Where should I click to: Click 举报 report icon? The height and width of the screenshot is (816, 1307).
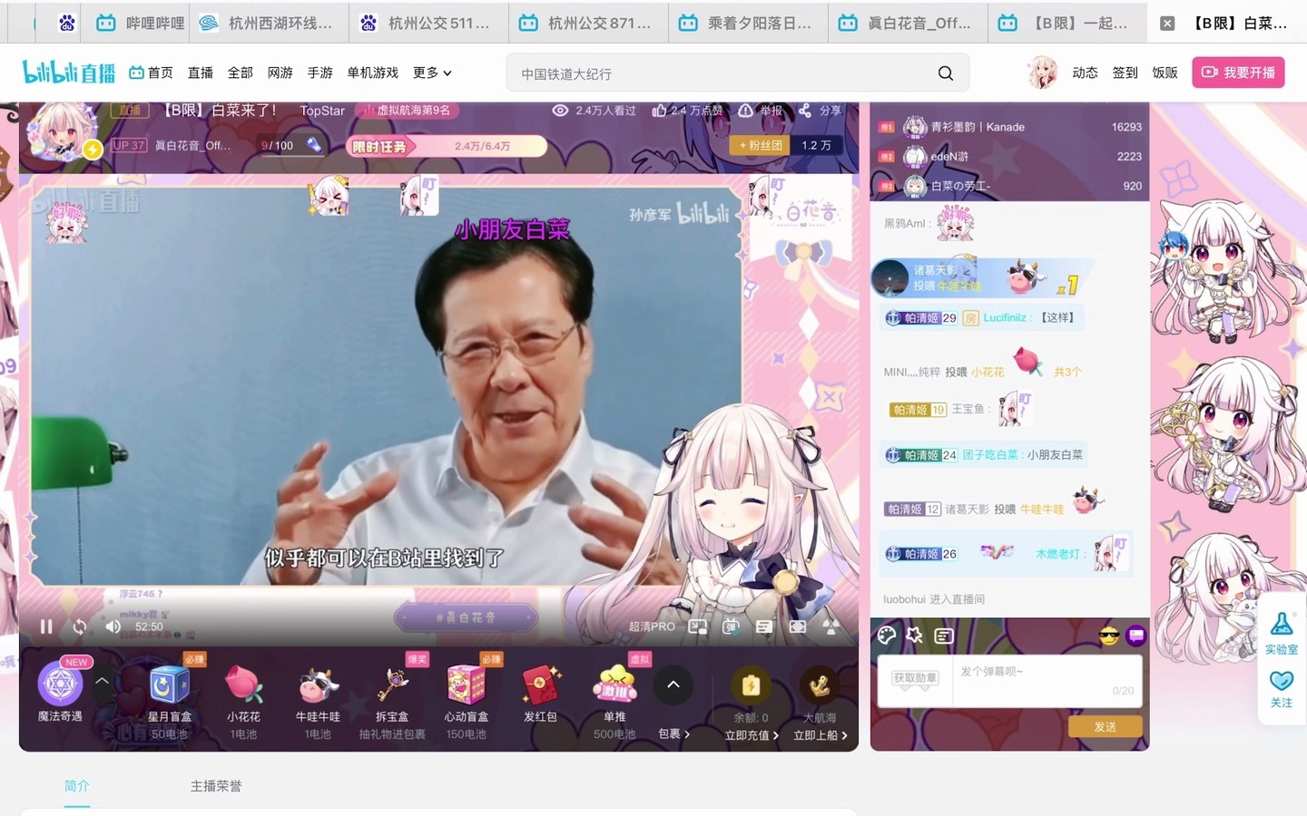[x=761, y=111]
